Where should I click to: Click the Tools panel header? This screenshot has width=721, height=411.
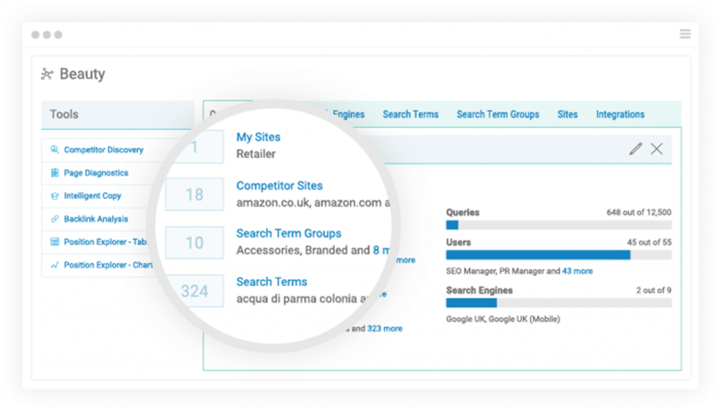tap(118, 115)
